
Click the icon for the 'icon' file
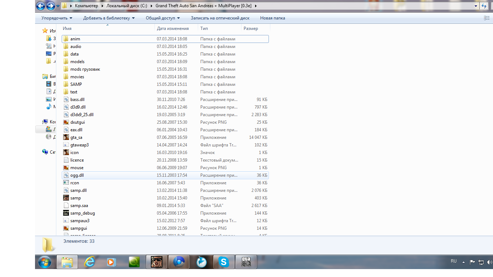tap(66, 153)
